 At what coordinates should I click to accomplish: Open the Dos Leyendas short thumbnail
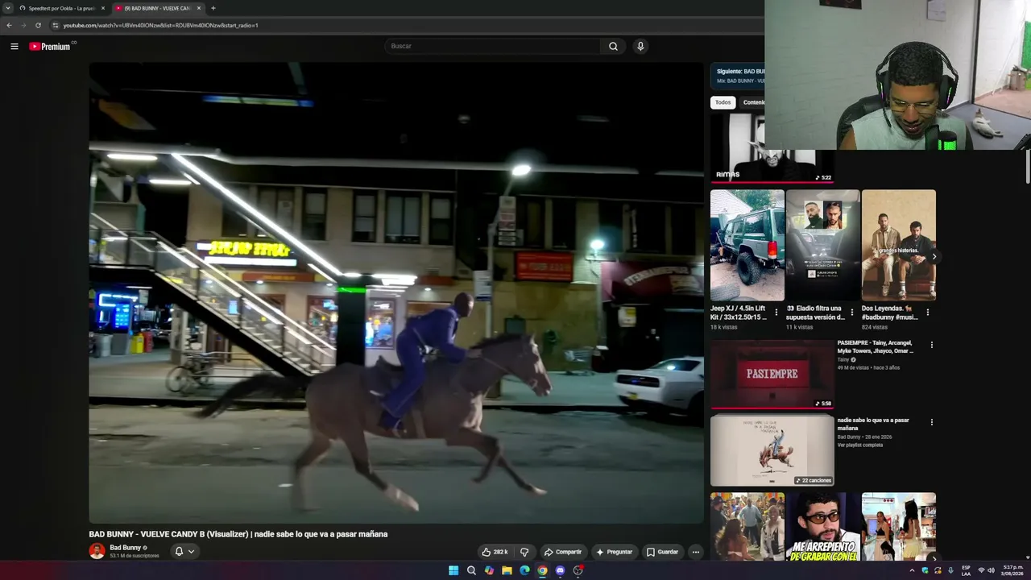[898, 245]
